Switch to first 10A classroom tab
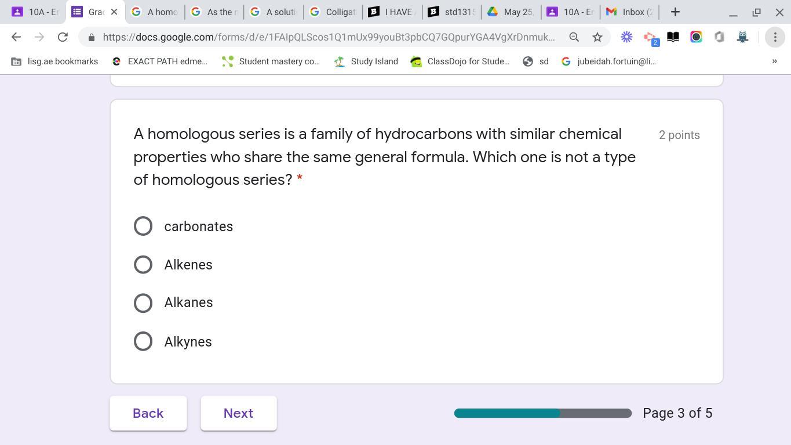The height and width of the screenshot is (445, 791). (35, 12)
